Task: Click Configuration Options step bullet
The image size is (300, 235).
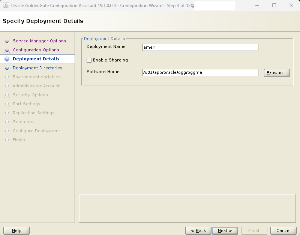Action: coord(7,50)
